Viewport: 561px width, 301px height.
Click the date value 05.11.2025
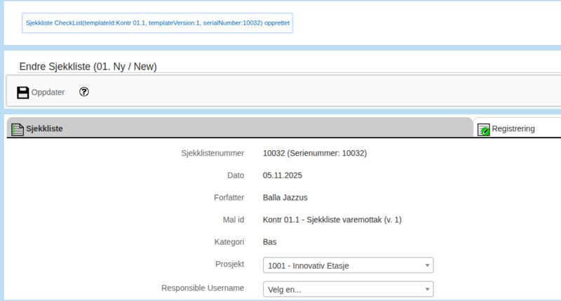(x=284, y=175)
